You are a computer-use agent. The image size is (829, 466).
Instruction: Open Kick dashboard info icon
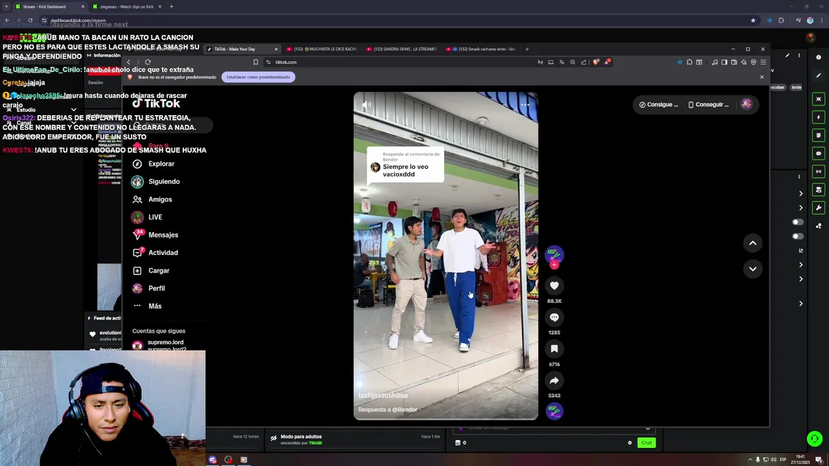pos(819,58)
